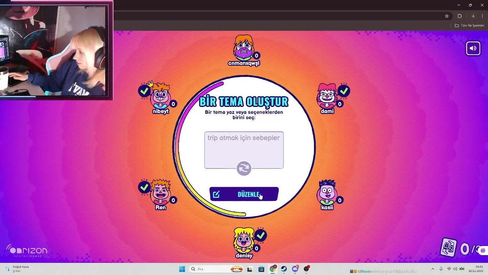Shuffle the theme with the refresh icon
Screen dimensions: 488x275
tap(244, 168)
